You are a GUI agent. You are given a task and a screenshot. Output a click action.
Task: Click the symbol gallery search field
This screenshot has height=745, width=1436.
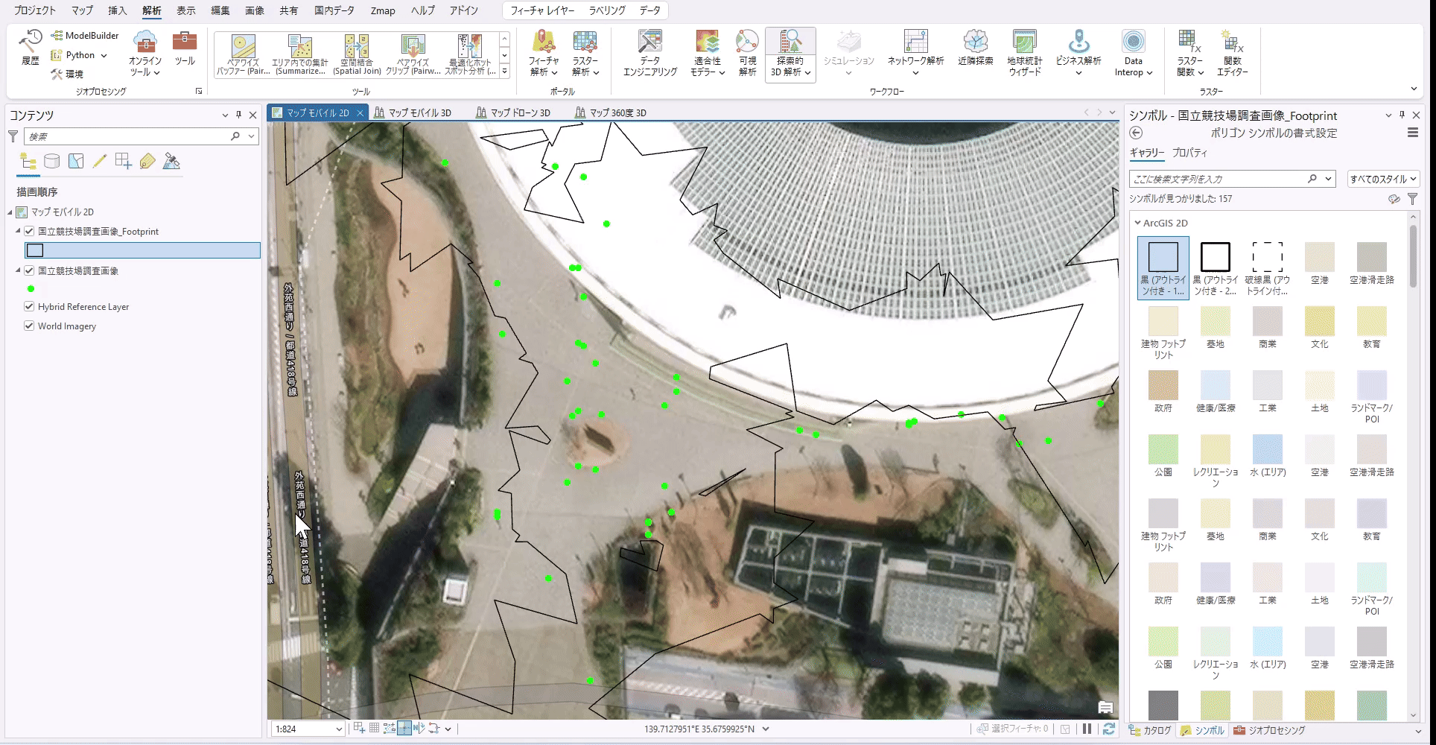click(1218, 179)
